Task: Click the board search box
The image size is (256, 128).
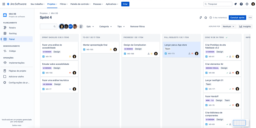Action: 48,27
